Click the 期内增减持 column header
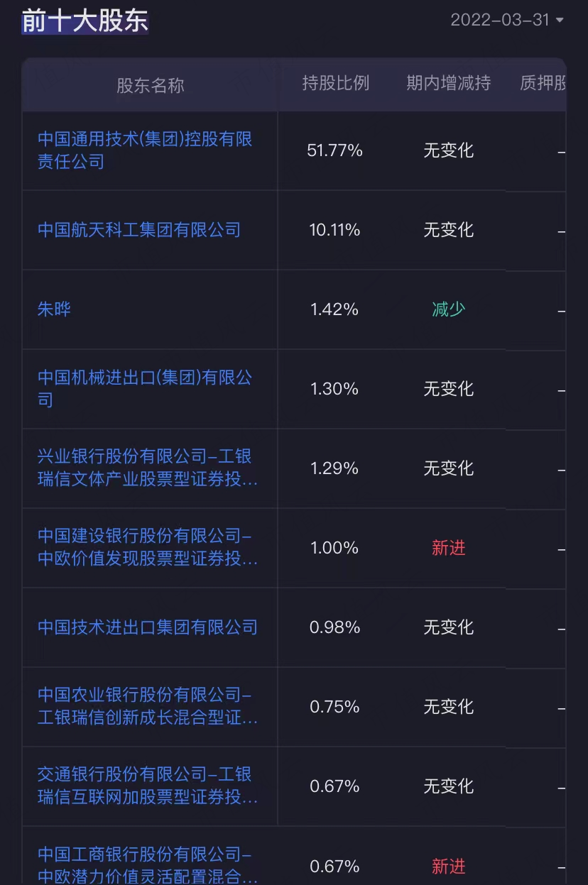This screenshot has height=885, width=588. pyautogui.click(x=448, y=83)
